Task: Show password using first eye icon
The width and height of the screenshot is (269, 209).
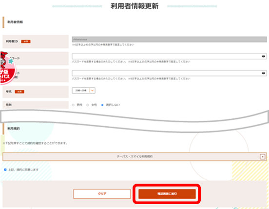Action: click(x=263, y=56)
